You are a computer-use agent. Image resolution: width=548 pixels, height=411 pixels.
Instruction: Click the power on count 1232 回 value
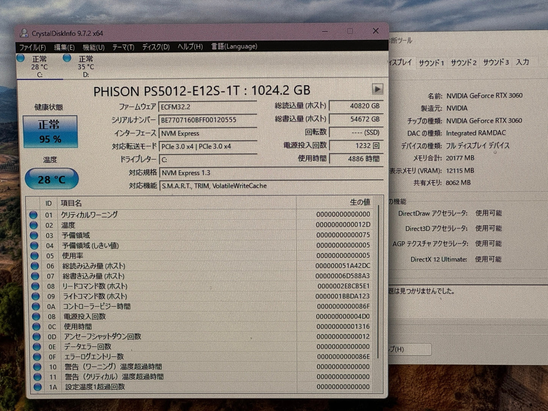(356, 146)
